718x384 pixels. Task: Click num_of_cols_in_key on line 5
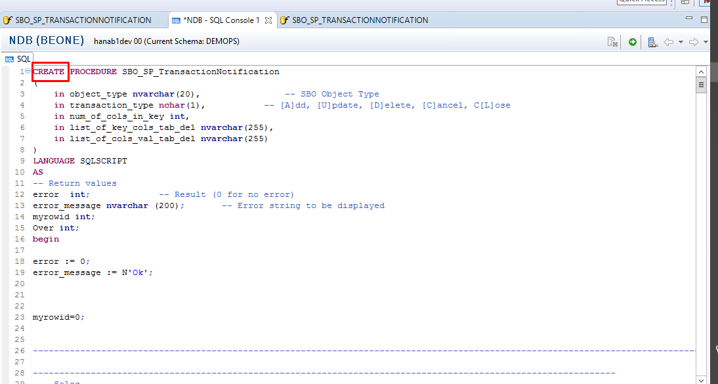point(117,116)
